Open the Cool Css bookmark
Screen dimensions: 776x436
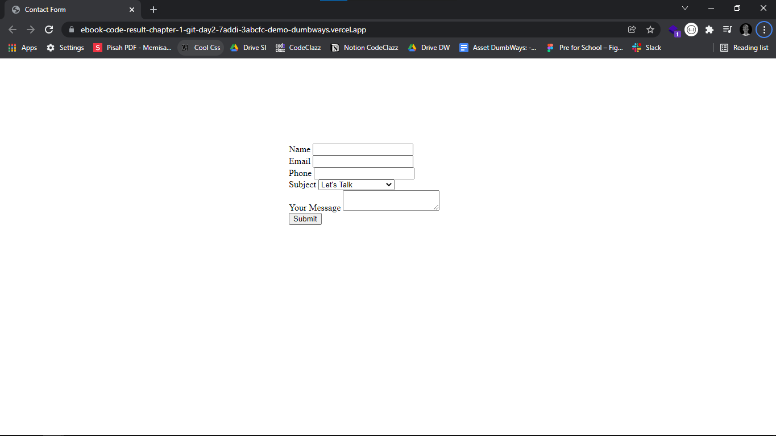point(201,48)
